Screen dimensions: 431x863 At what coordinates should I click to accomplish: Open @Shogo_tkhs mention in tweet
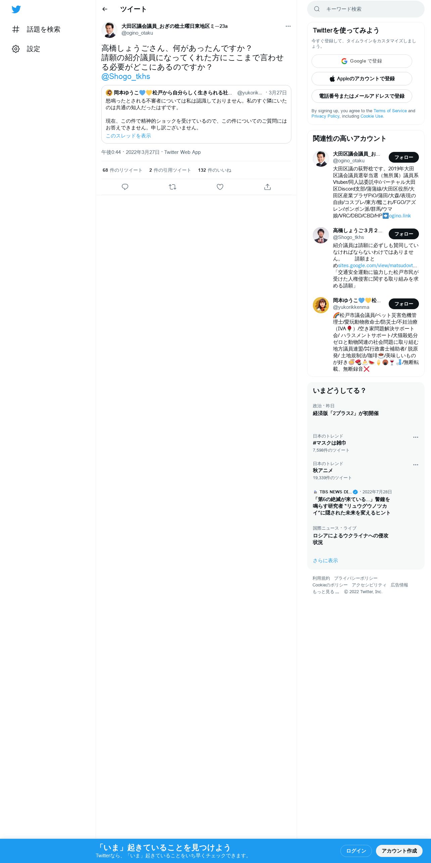point(126,77)
